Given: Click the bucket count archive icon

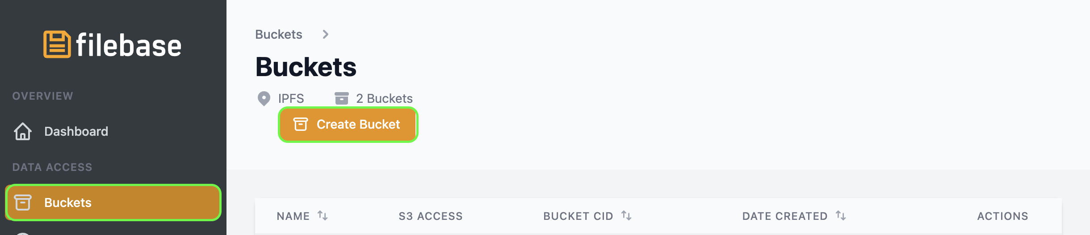Looking at the screenshot, I should (x=342, y=98).
